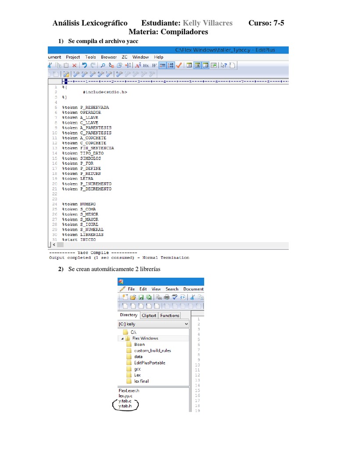Run user tool 1 wrench icon
This screenshot has width=337, height=450.
click(76, 74)
